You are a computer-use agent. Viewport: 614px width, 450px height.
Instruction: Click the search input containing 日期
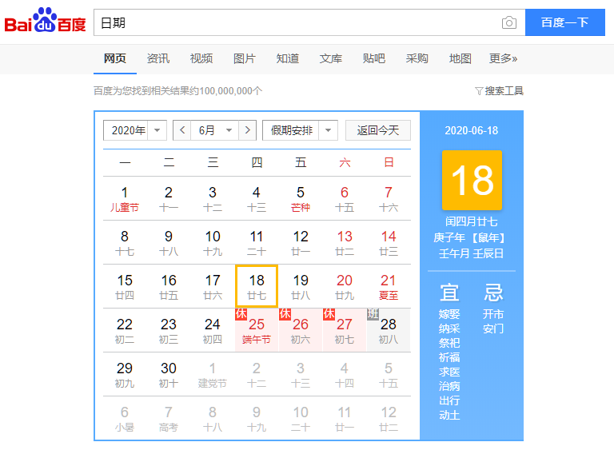(297, 22)
